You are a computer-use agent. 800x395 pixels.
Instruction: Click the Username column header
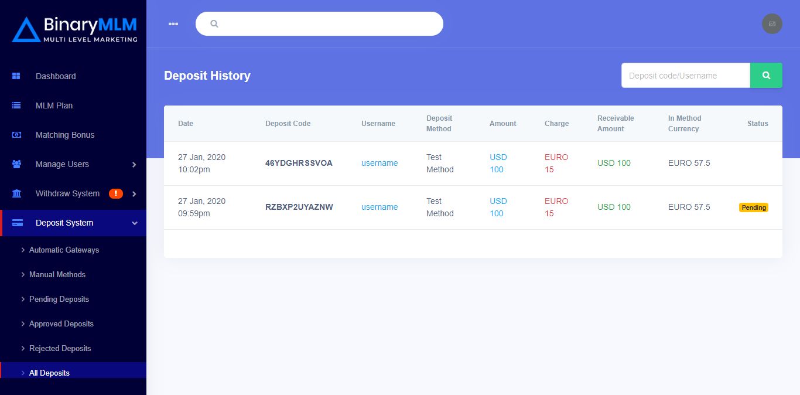[x=378, y=124]
